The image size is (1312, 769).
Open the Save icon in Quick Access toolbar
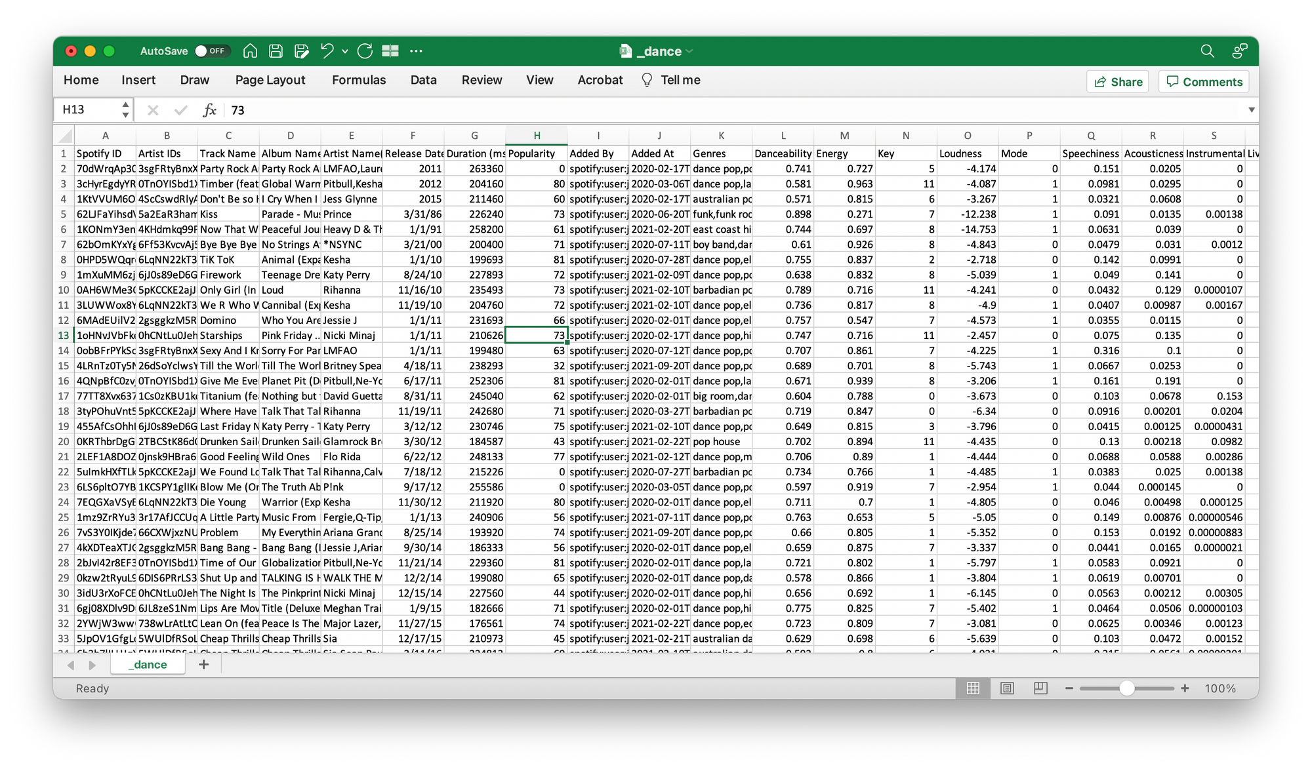coord(276,50)
